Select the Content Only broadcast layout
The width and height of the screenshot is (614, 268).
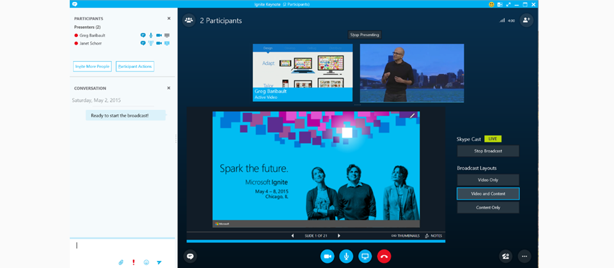click(x=488, y=207)
